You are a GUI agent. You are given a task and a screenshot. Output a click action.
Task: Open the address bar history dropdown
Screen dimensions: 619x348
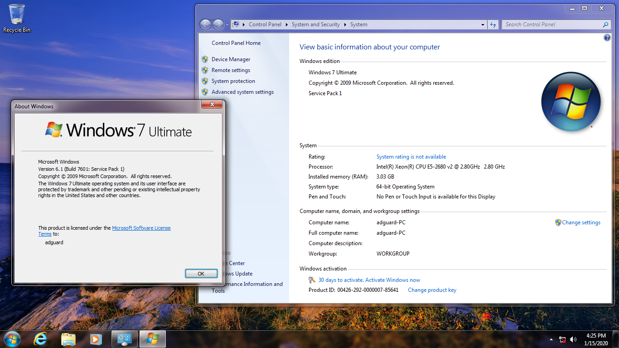(x=483, y=24)
